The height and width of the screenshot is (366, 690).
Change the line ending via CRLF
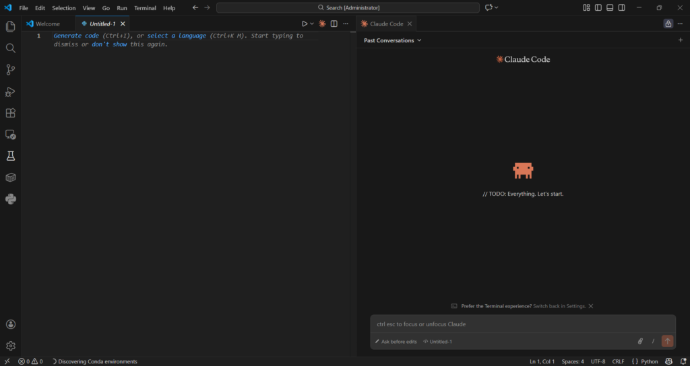click(x=618, y=361)
